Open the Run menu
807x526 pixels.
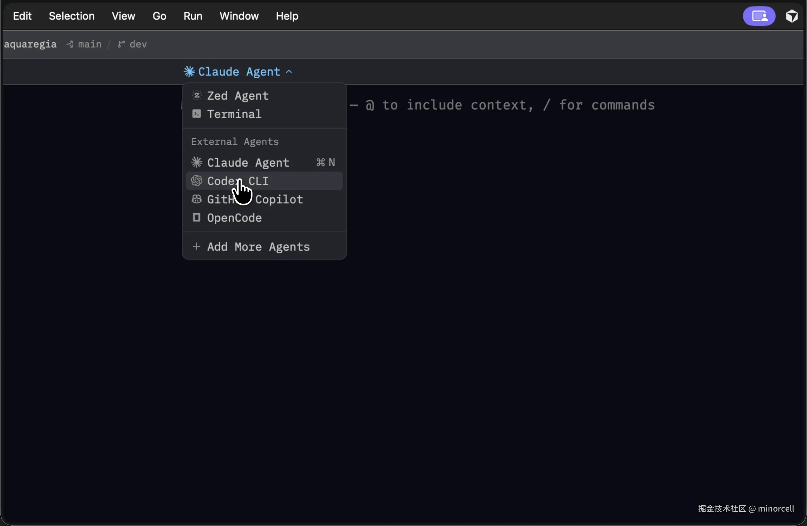(193, 16)
